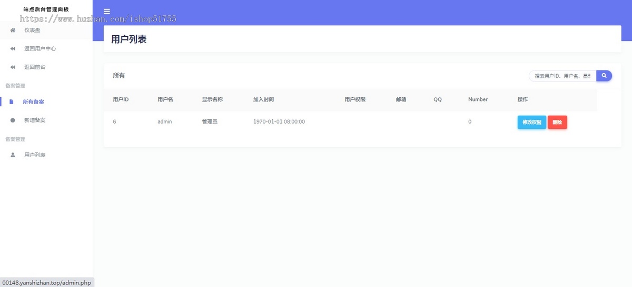
Task: Click the 用户列表 page title
Action: pos(129,39)
